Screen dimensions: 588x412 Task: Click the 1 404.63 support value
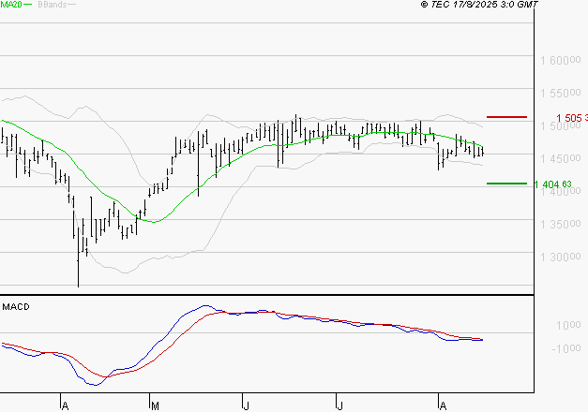pos(552,184)
